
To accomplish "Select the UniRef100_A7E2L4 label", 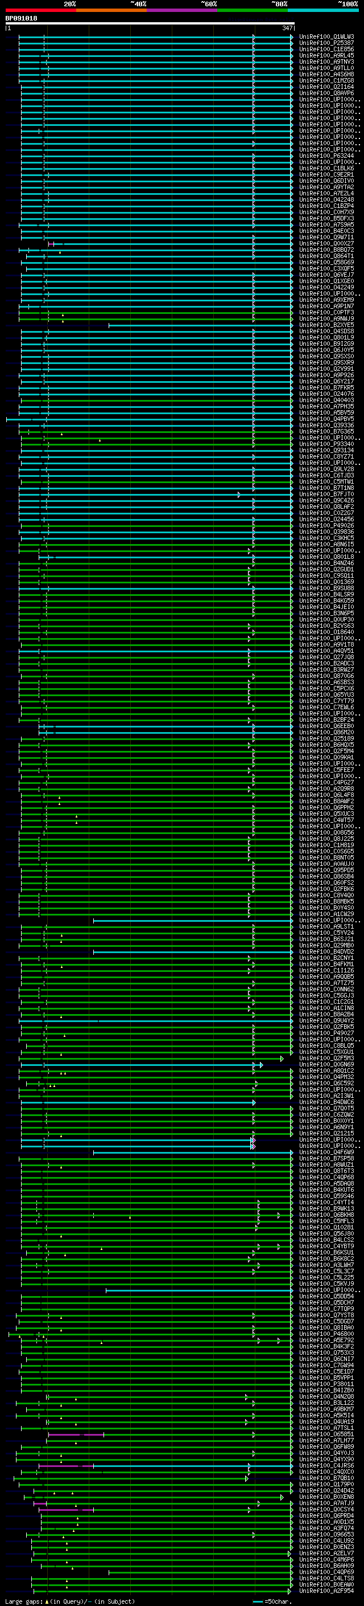I will 326,193.
